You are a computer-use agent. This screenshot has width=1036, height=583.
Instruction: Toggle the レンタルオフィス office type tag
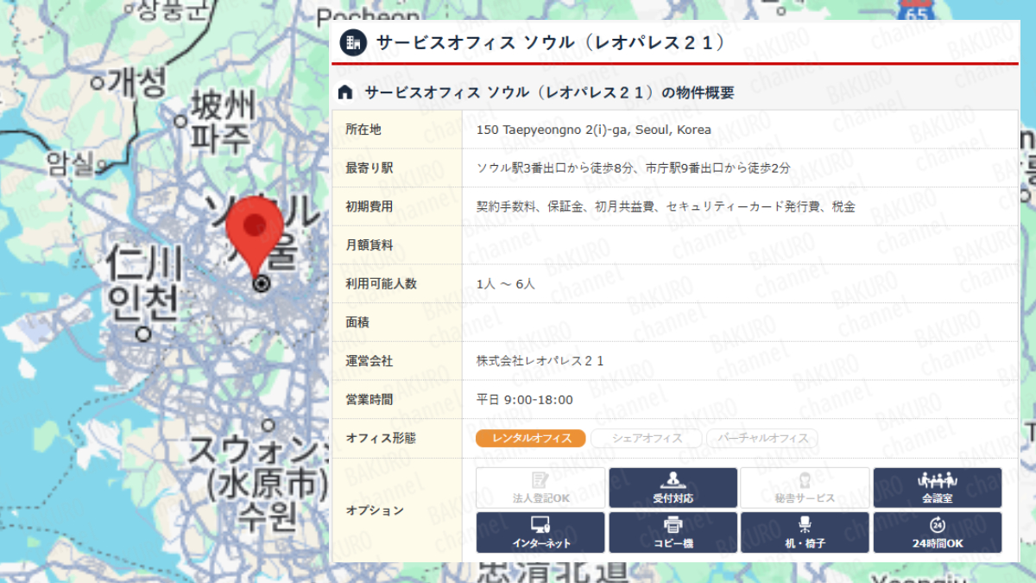[x=531, y=438]
